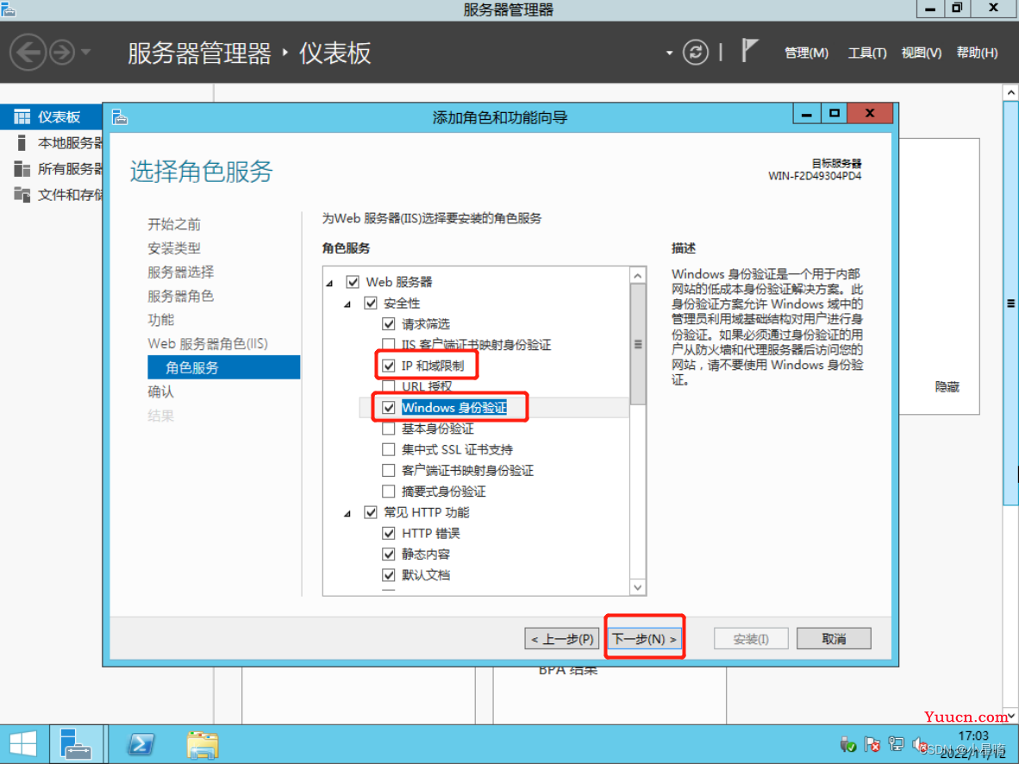Select the 角色服务 wizard step
Image resolution: width=1019 pixels, height=764 pixels.
pyautogui.click(x=223, y=367)
